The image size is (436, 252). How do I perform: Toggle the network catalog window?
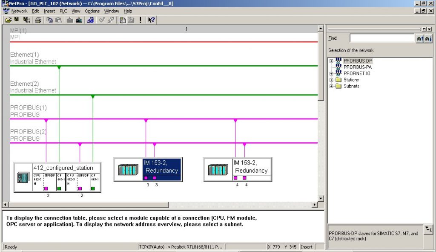[x=122, y=20]
